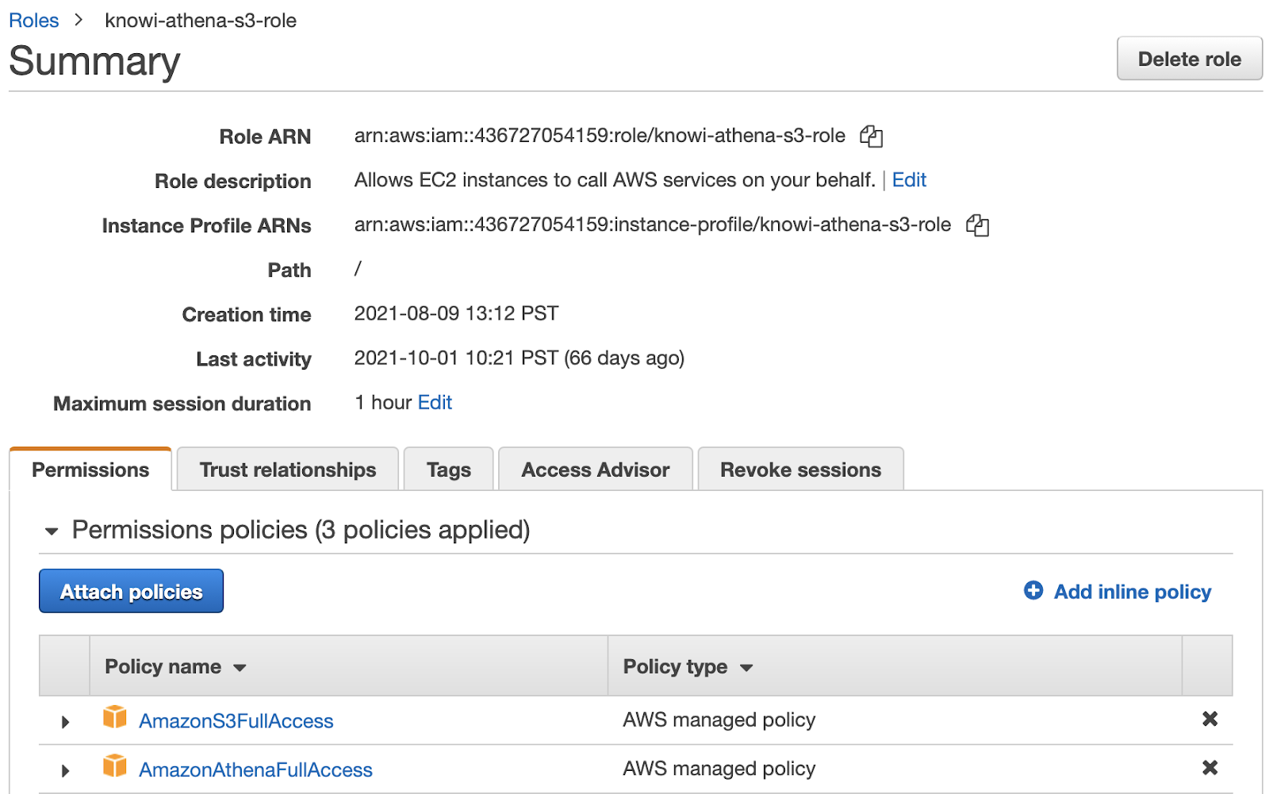Go back to Roles breadcrumb
This screenshot has height=794, width=1269.
[x=33, y=21]
